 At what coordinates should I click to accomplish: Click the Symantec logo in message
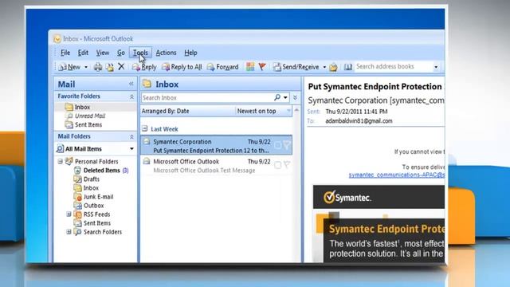click(x=347, y=197)
